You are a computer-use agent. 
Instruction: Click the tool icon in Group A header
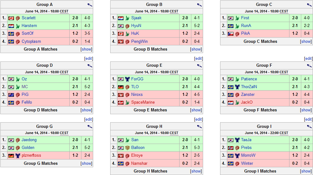click(x=89, y=5)
